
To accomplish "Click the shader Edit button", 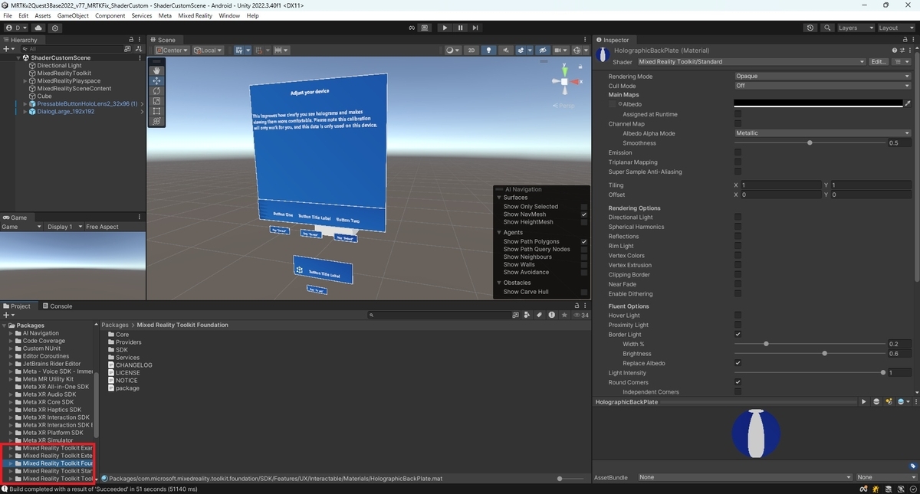I will [879, 62].
